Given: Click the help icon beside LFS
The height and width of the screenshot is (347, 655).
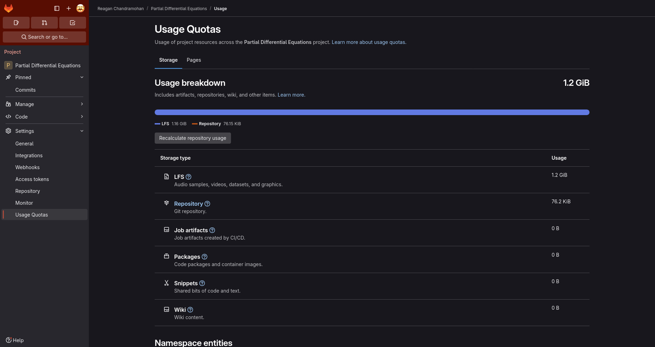Looking at the screenshot, I should (188, 177).
